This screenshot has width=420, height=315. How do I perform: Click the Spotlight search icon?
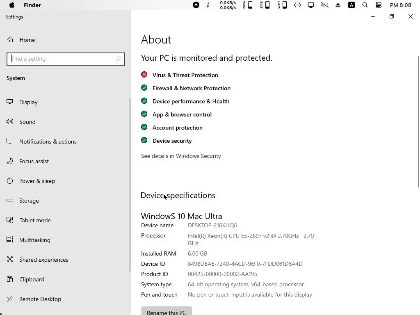point(365,5)
